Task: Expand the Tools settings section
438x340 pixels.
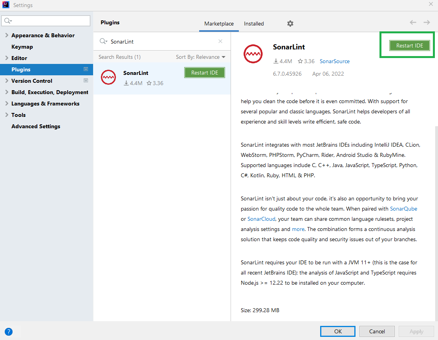Action: coord(7,115)
